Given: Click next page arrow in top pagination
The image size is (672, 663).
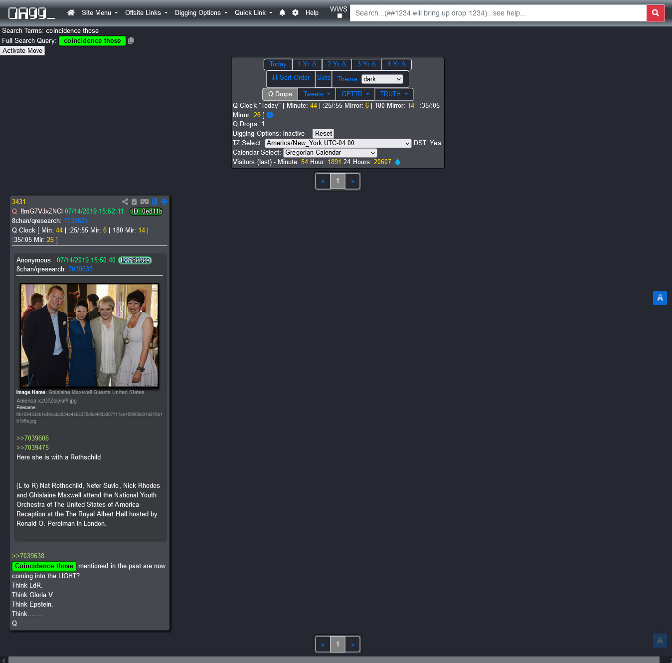Looking at the screenshot, I should (x=352, y=181).
